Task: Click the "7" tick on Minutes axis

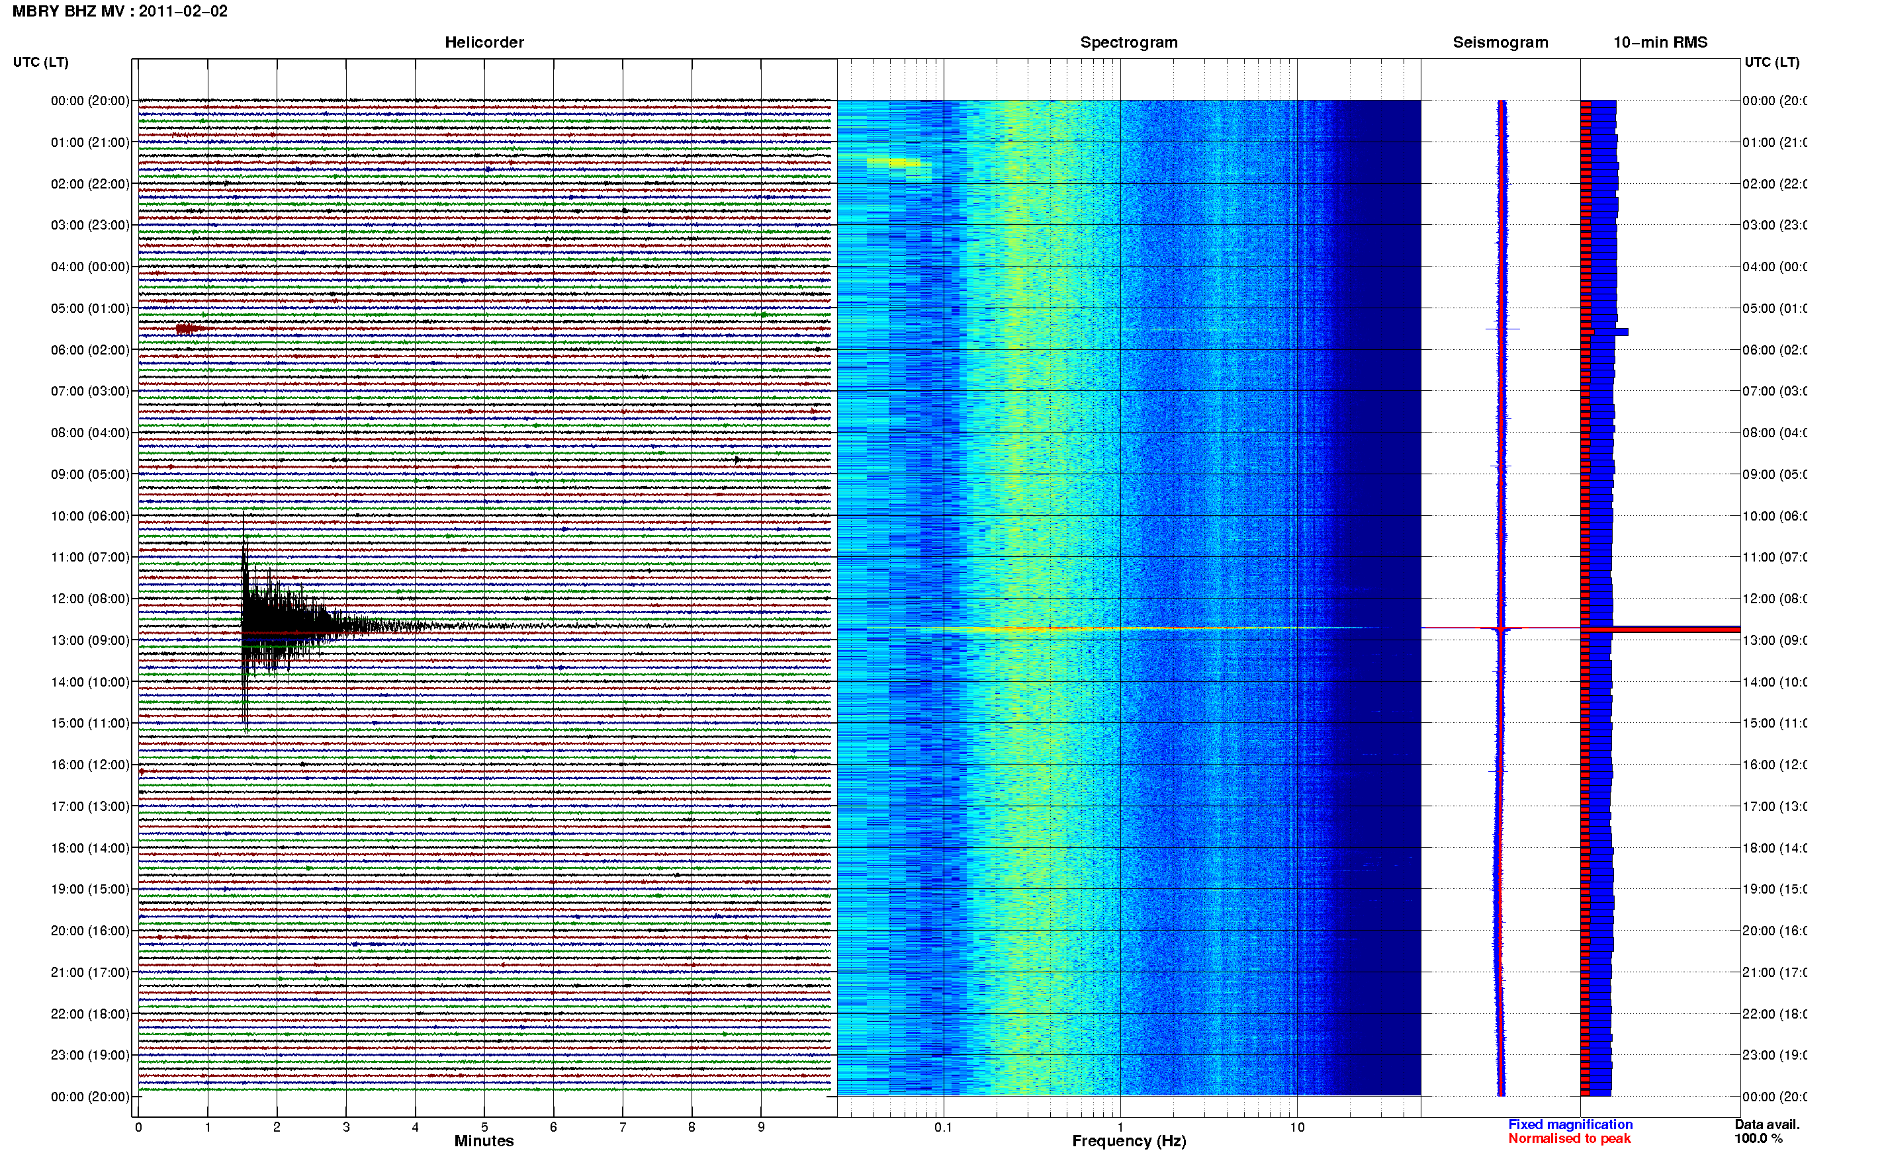Action: [x=623, y=1127]
